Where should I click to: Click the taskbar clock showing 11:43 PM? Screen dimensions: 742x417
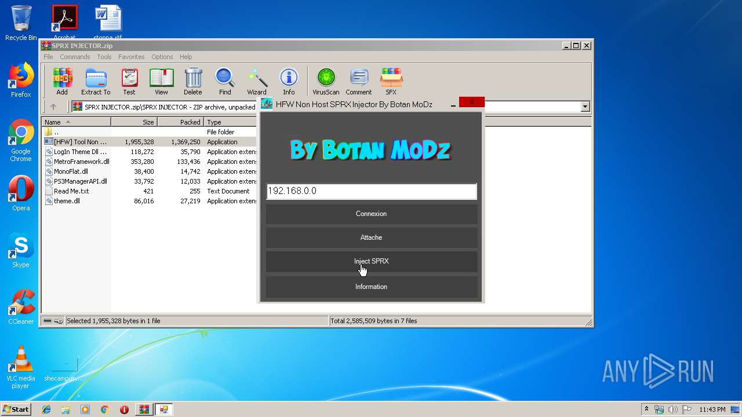(712, 409)
